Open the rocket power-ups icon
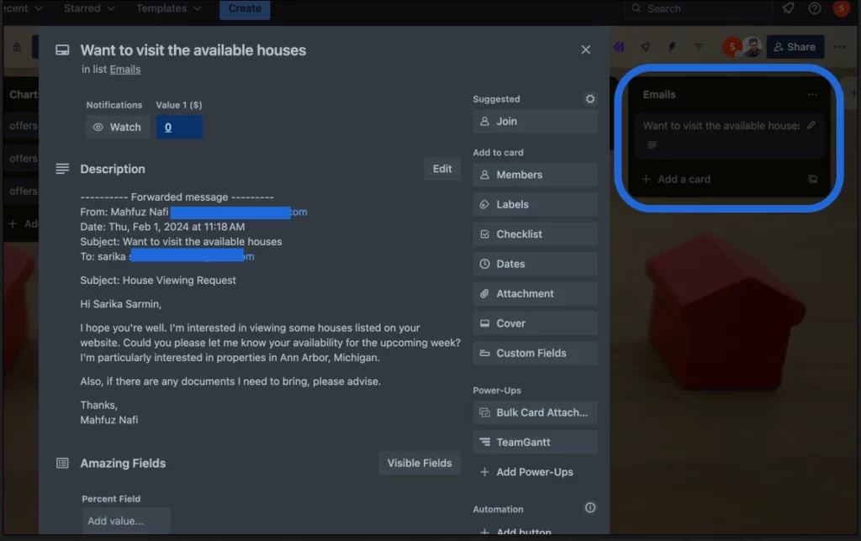 [645, 47]
